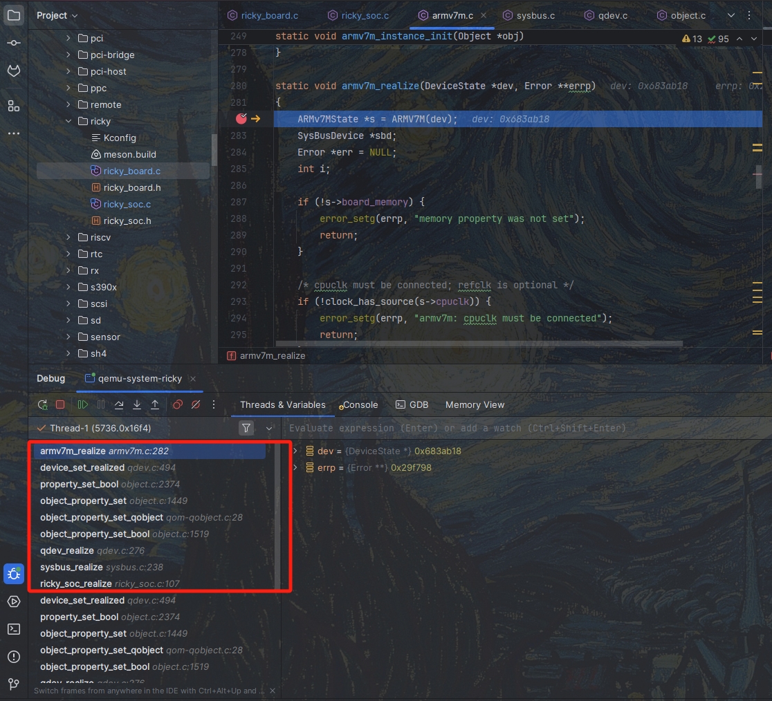Expand the scsi folder

click(x=68, y=303)
